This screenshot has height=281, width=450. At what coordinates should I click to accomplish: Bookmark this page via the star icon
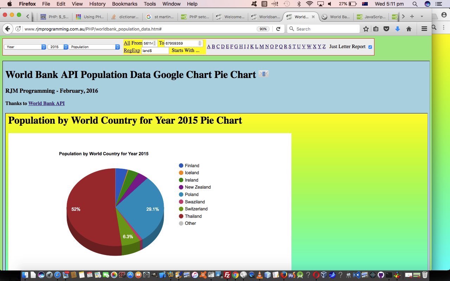coord(366,29)
